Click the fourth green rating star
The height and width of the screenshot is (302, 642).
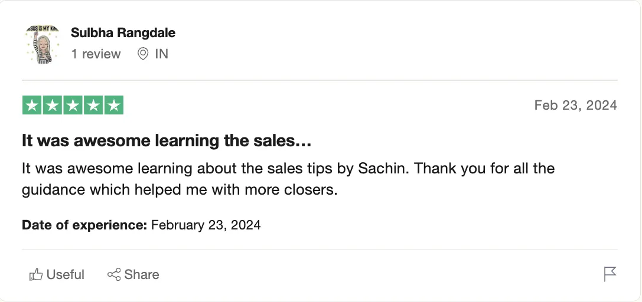[93, 105]
